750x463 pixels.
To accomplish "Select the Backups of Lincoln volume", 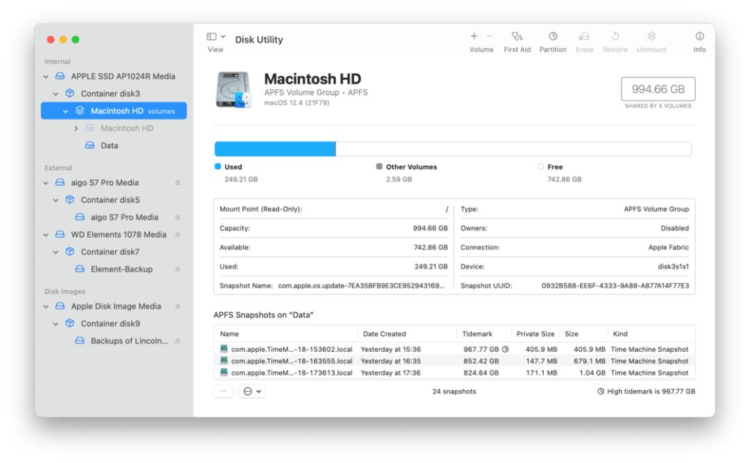I will click(129, 341).
